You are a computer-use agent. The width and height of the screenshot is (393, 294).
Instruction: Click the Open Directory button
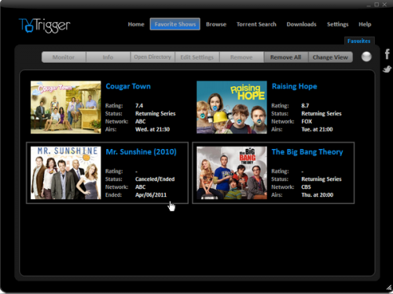[152, 57]
